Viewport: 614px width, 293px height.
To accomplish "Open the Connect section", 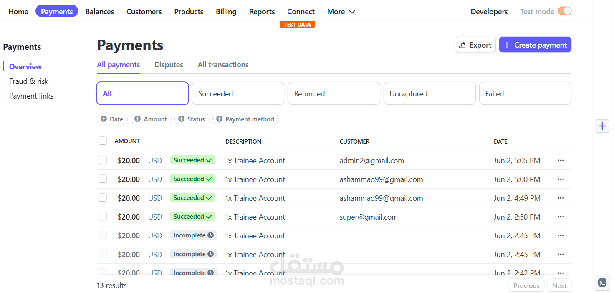I will (301, 12).
